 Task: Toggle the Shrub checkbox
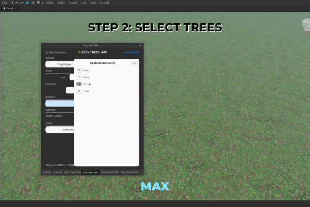point(79,84)
